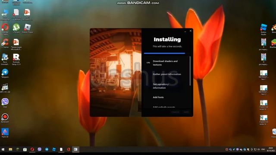Open Telegram from the taskbar
The image size is (276, 155).
(x=47, y=149)
